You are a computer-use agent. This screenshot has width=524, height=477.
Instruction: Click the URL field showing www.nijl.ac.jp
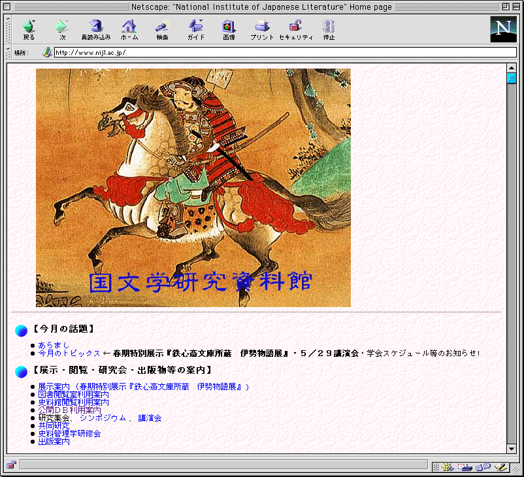[x=274, y=52]
